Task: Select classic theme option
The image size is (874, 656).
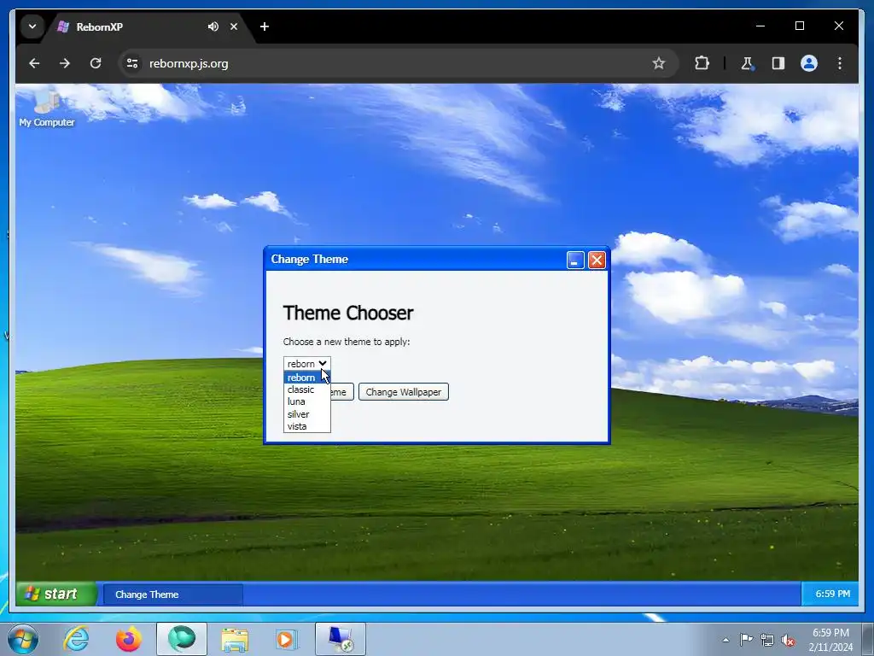Action: point(306,389)
